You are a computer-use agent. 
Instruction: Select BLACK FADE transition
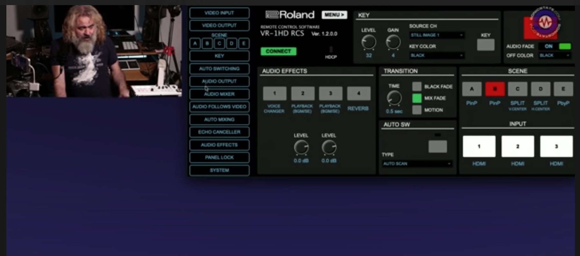[x=417, y=86]
